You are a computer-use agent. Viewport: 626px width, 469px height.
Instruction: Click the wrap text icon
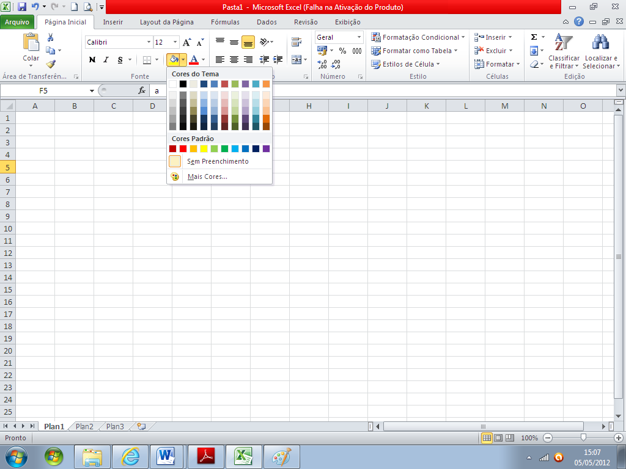pyautogui.click(x=296, y=42)
